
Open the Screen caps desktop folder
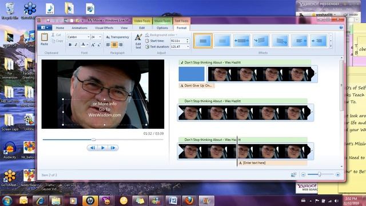tap(10, 122)
